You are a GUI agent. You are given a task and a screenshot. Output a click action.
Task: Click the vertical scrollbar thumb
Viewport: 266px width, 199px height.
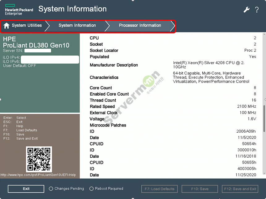(x=264, y=118)
